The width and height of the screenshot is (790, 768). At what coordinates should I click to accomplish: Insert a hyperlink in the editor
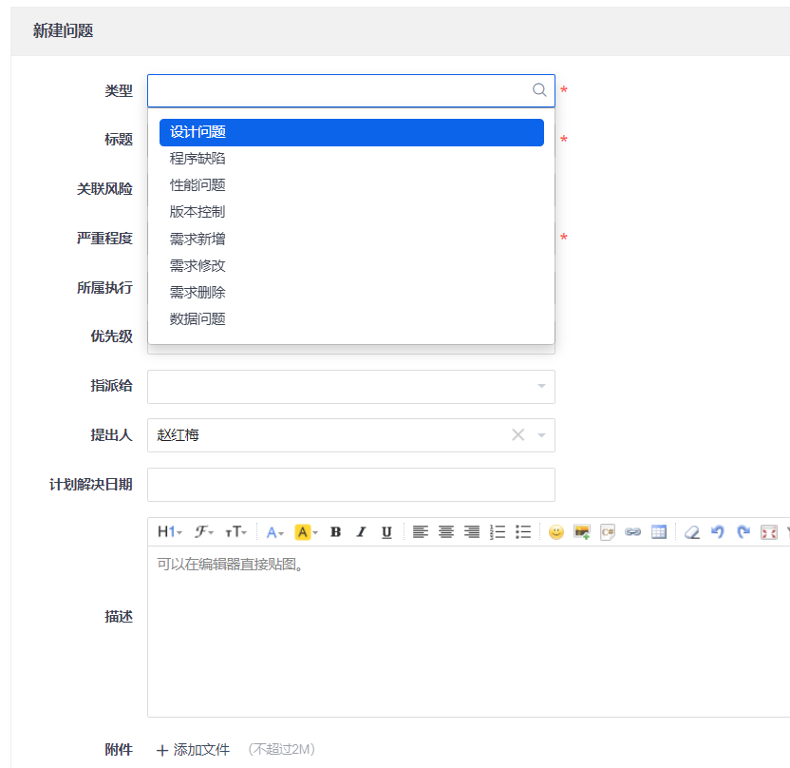point(633,532)
